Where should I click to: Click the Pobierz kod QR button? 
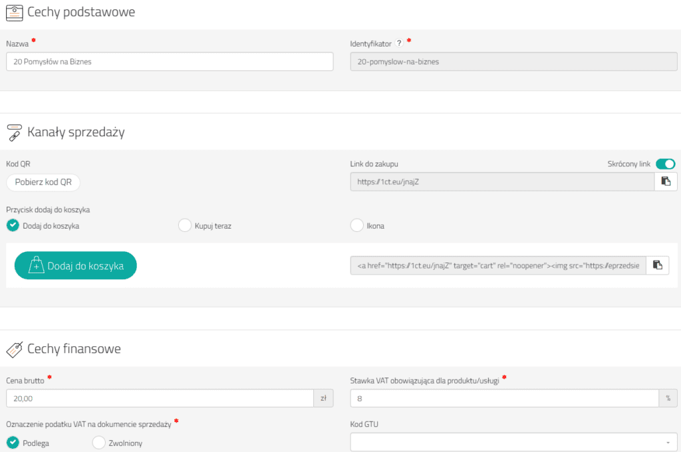coord(43,181)
